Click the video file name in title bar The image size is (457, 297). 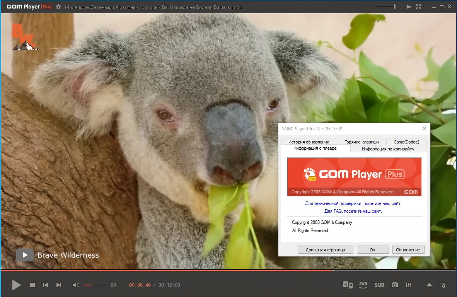click(x=153, y=7)
